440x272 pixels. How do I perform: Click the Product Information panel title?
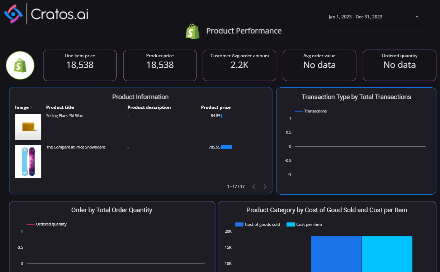[140, 97]
